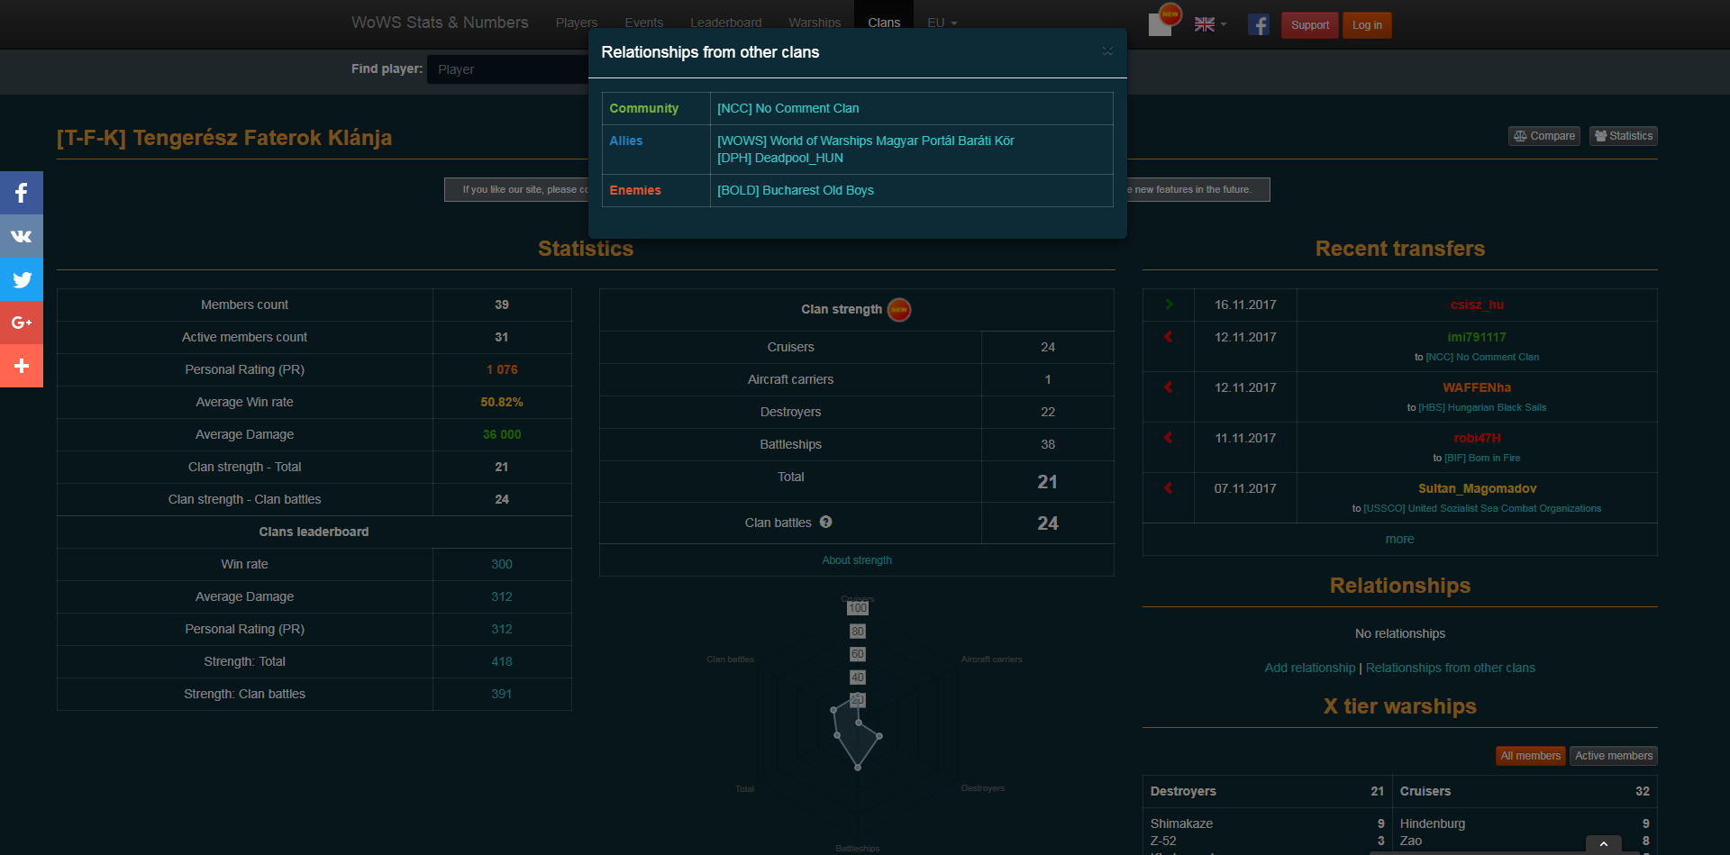Open [USSCO] United Sozialist Sea Combat link
This screenshot has height=855, width=1730.
(x=1482, y=508)
